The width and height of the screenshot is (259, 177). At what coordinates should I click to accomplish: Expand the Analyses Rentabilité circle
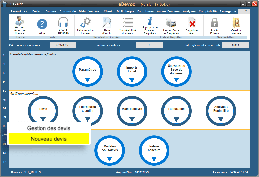pyautogui.click(x=221, y=111)
